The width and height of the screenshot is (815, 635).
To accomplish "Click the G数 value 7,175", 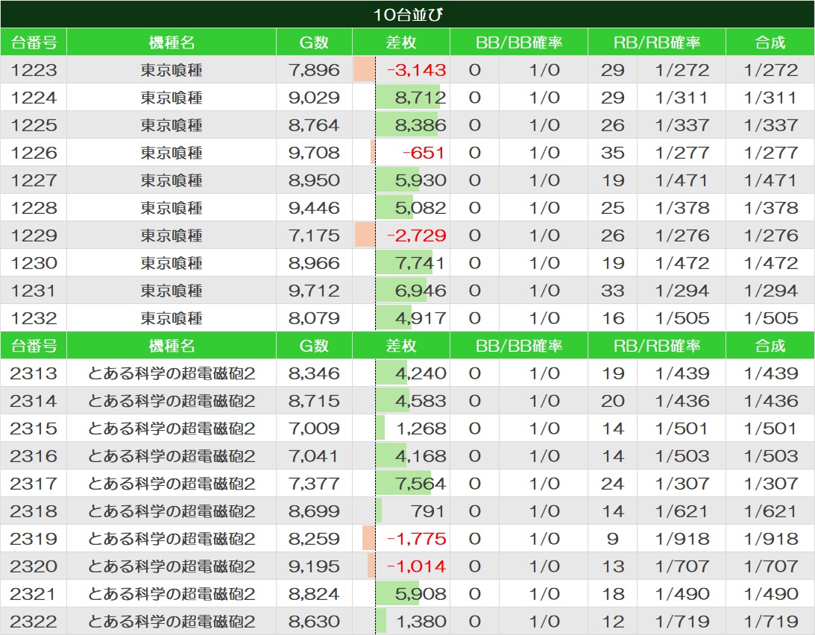I will tap(314, 235).
